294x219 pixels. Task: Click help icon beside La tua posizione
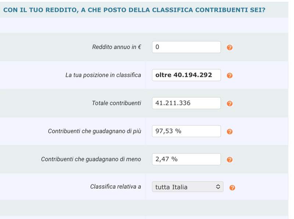pyautogui.click(x=230, y=75)
